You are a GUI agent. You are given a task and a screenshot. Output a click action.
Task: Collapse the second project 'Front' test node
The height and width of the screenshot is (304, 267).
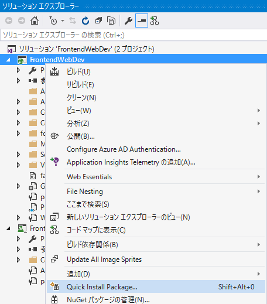point(8,228)
